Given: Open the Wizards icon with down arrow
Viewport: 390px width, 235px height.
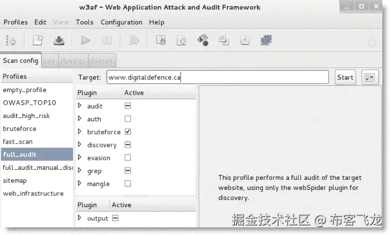Looking at the screenshot, I should point(11,40).
